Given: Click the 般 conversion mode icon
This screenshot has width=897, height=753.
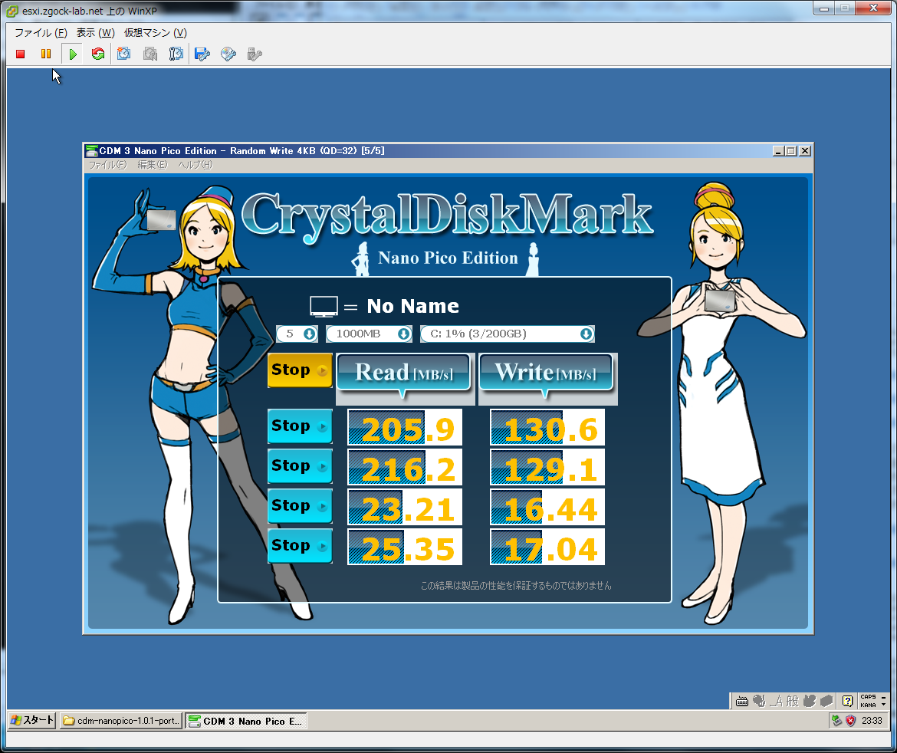Looking at the screenshot, I should pos(792,701).
